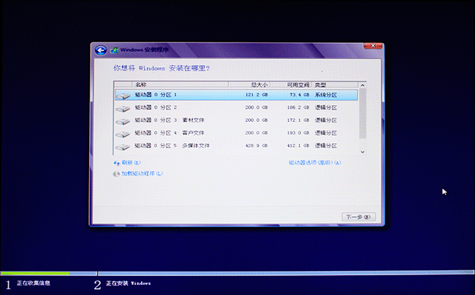The width and height of the screenshot is (475, 295).
Task: Click the partition list scrollbar thumb
Action: (x=362, y=113)
